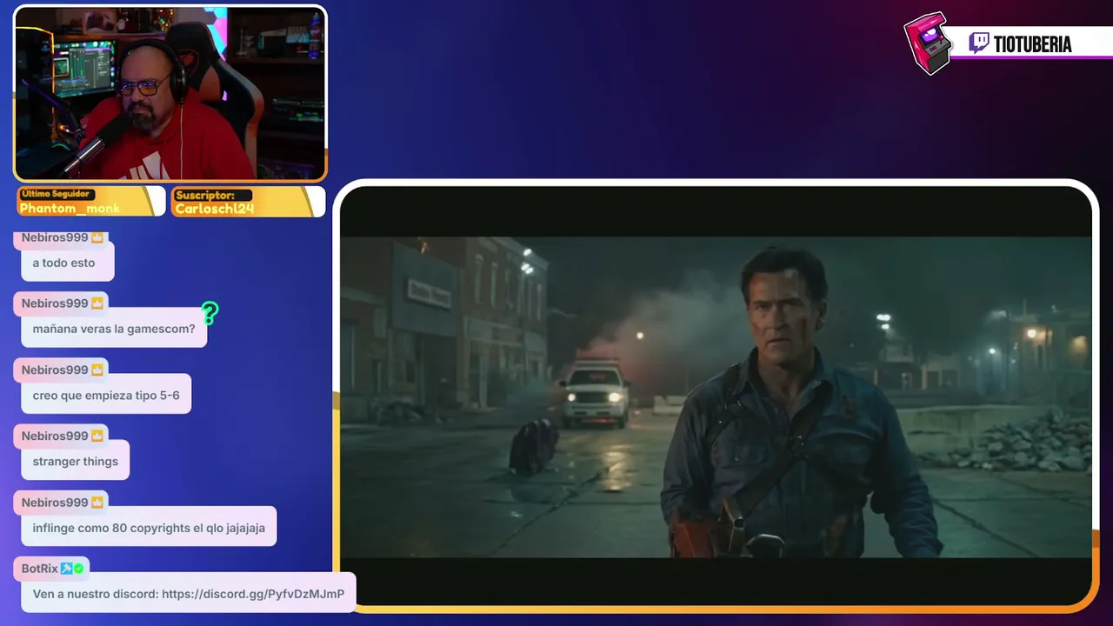The image size is (1113, 626).
Task: Click the message 'inflinge como 80 copyrights el qlo jajajaja'
Action: click(x=149, y=528)
